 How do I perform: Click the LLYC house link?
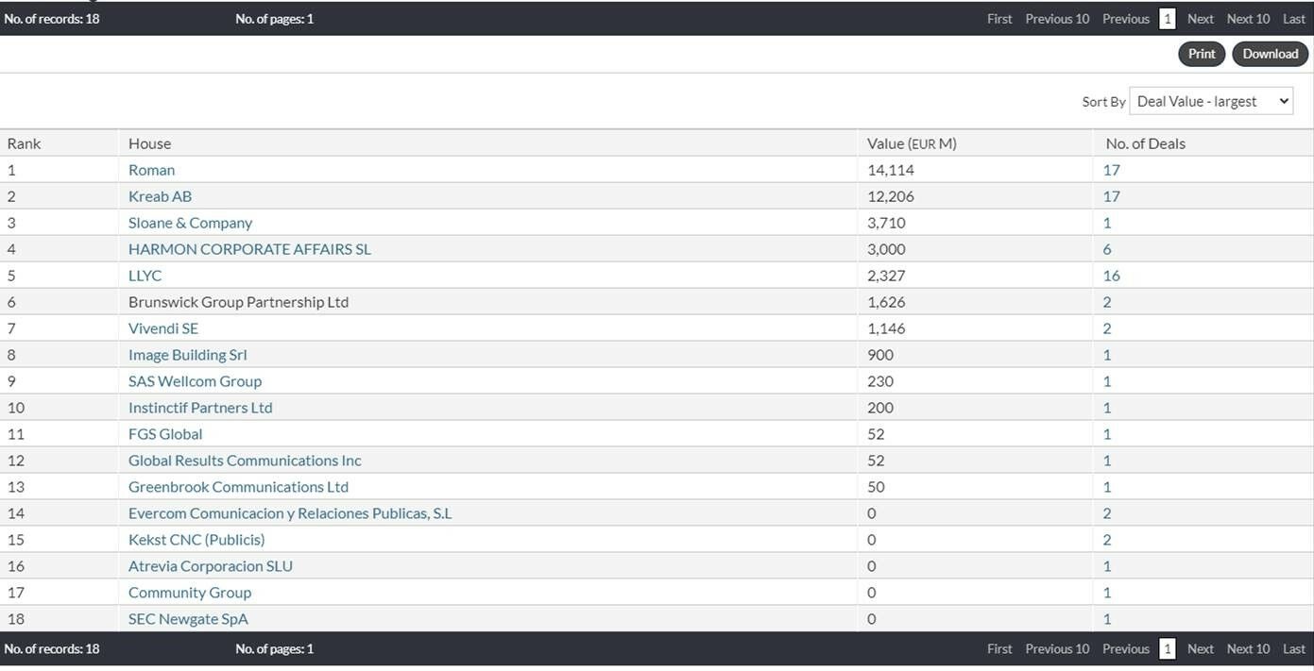[145, 276]
